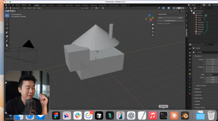Activate the Rotate tool

7,28
